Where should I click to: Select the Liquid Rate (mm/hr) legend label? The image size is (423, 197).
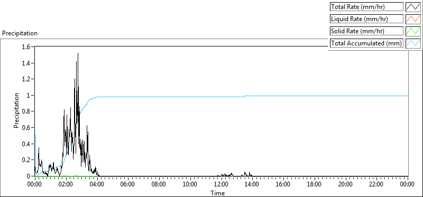point(367,19)
